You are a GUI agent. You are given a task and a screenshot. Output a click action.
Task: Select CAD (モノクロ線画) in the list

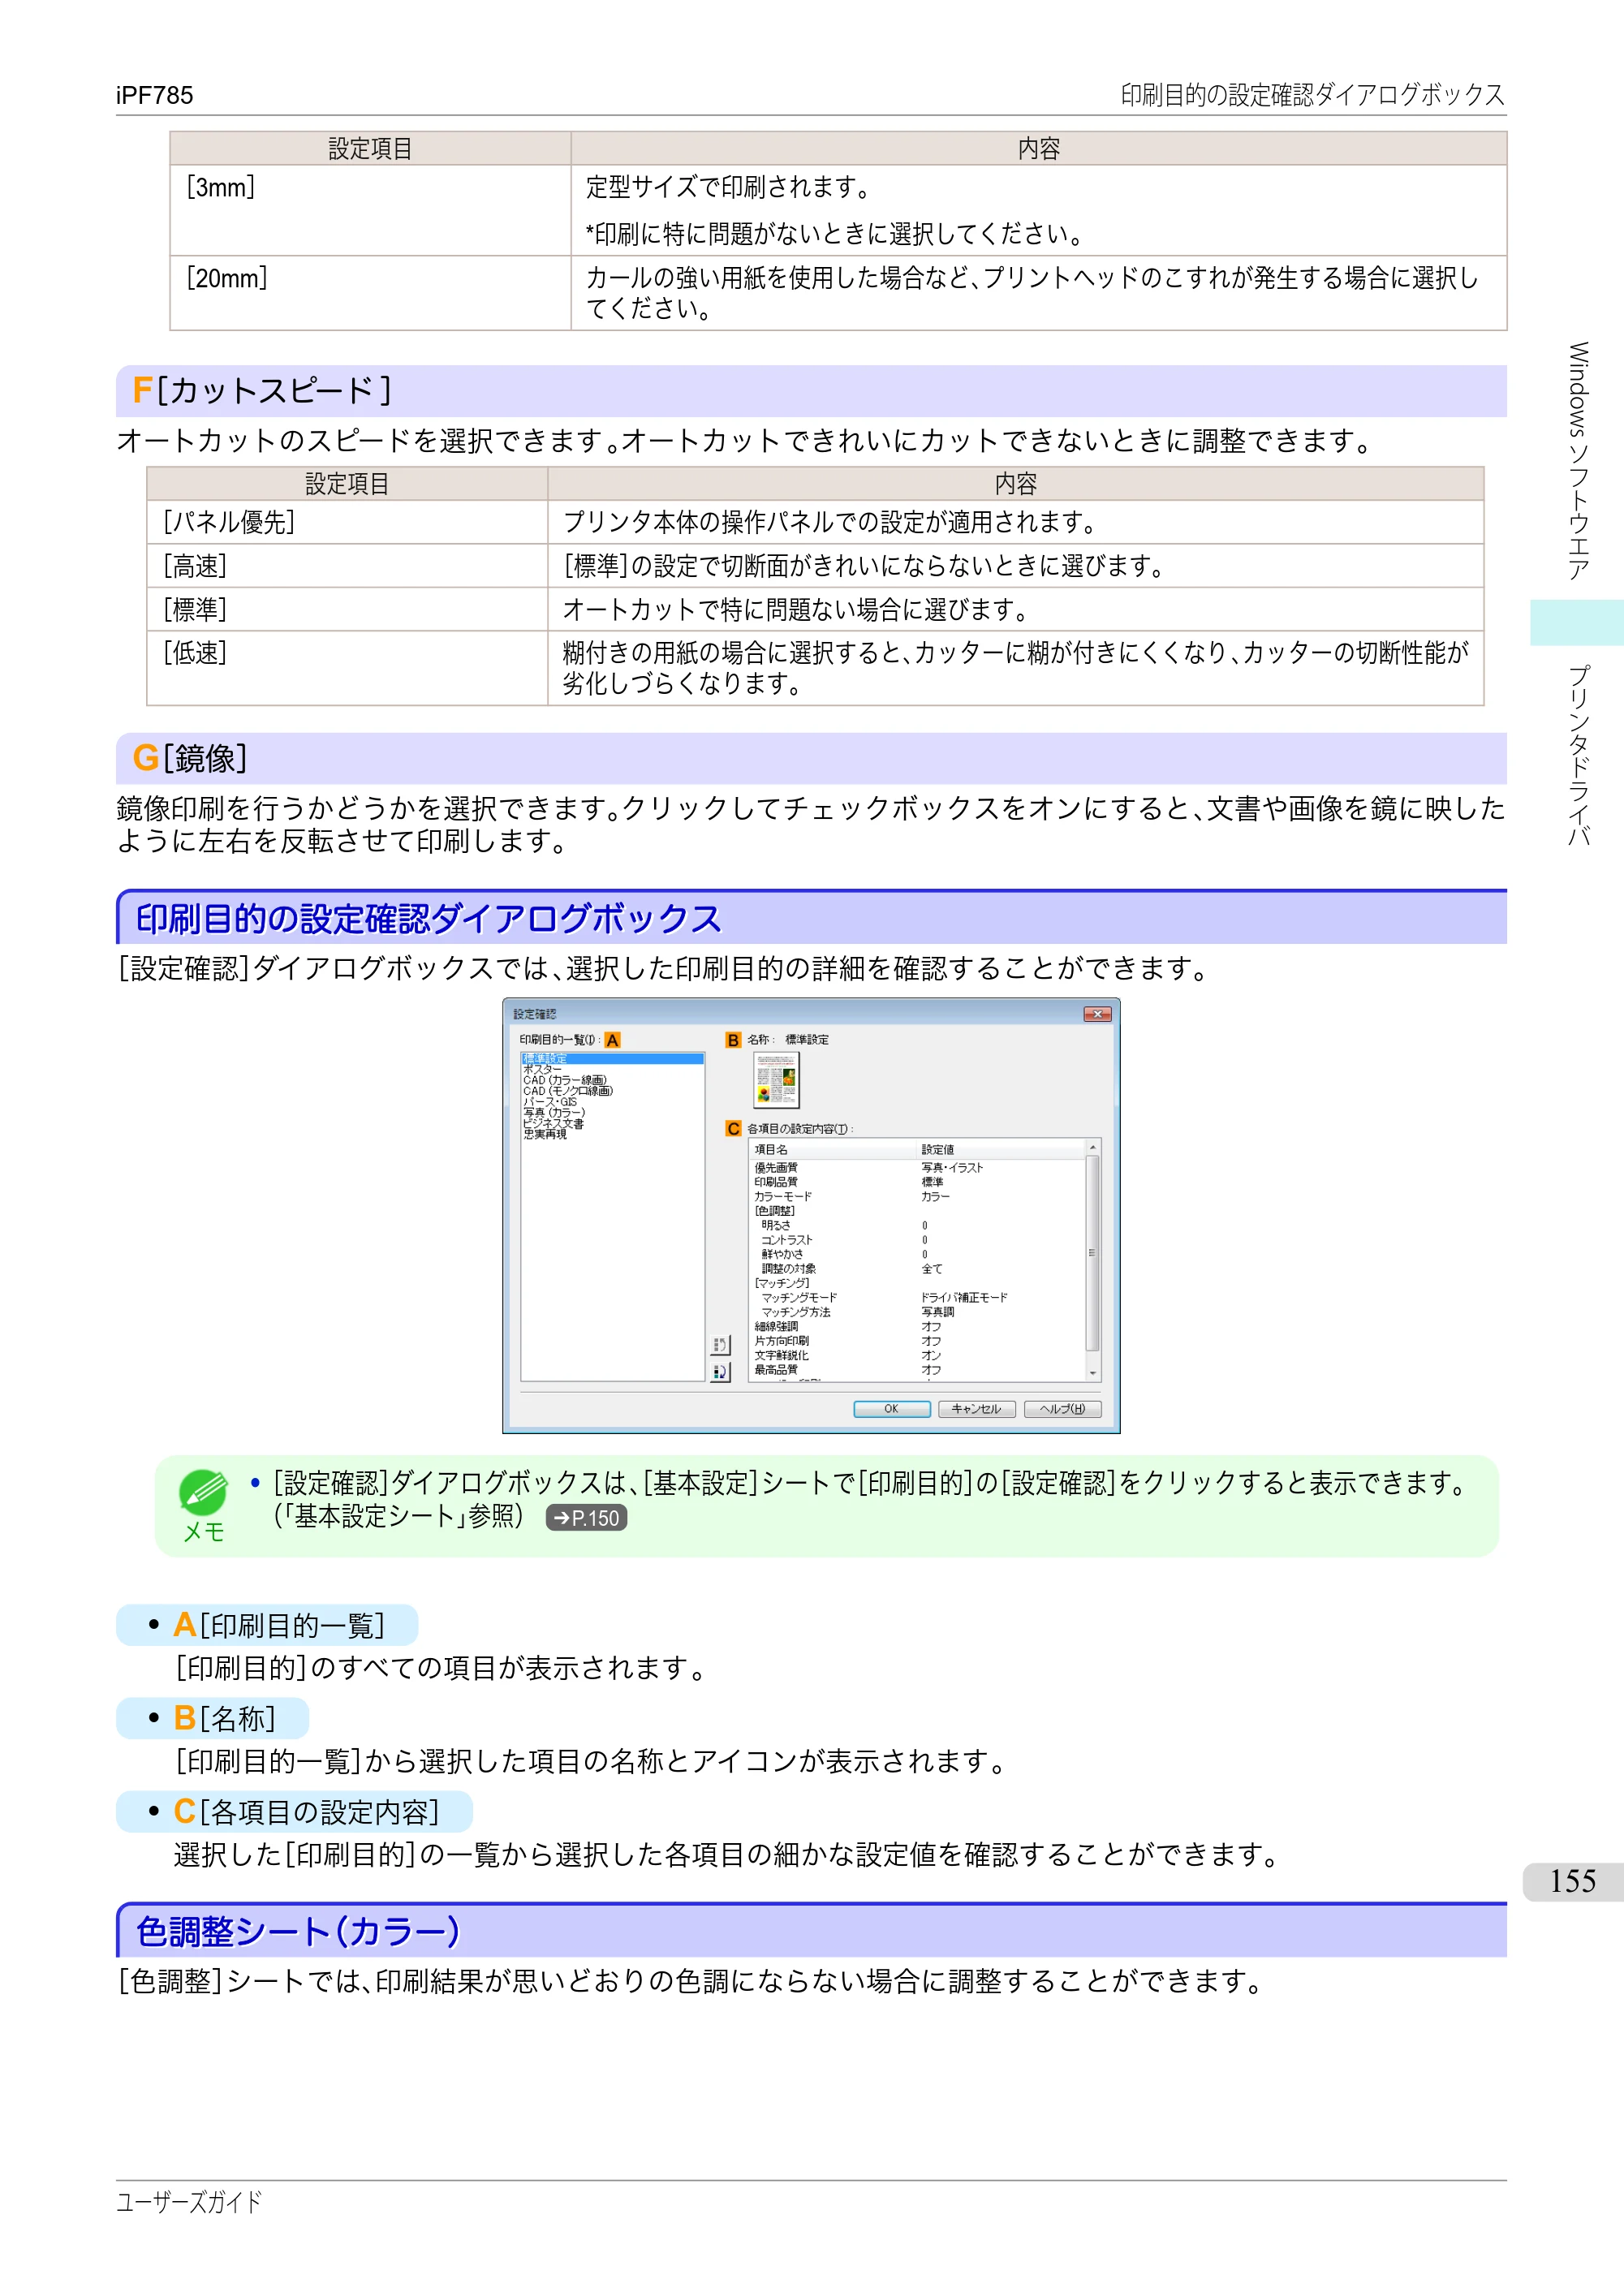coord(612,1091)
